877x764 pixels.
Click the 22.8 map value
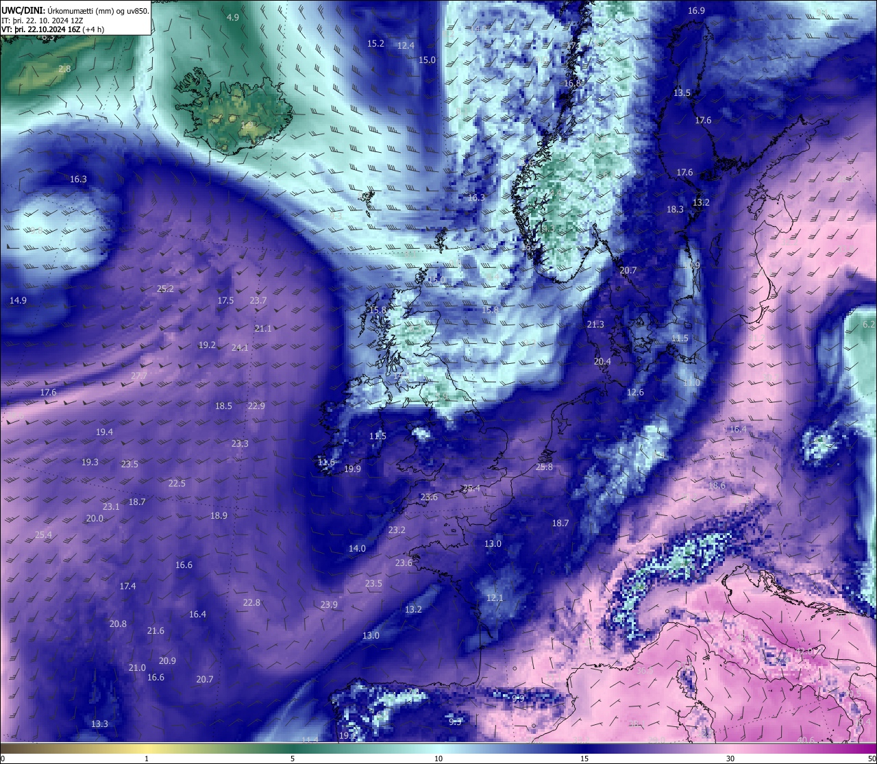click(x=251, y=602)
